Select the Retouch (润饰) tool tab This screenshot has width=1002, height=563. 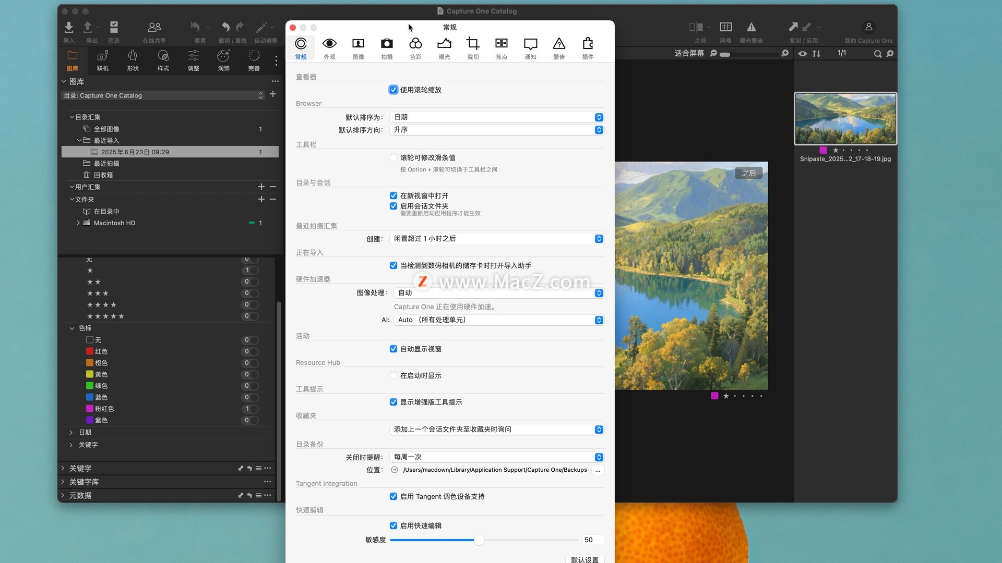pos(224,60)
